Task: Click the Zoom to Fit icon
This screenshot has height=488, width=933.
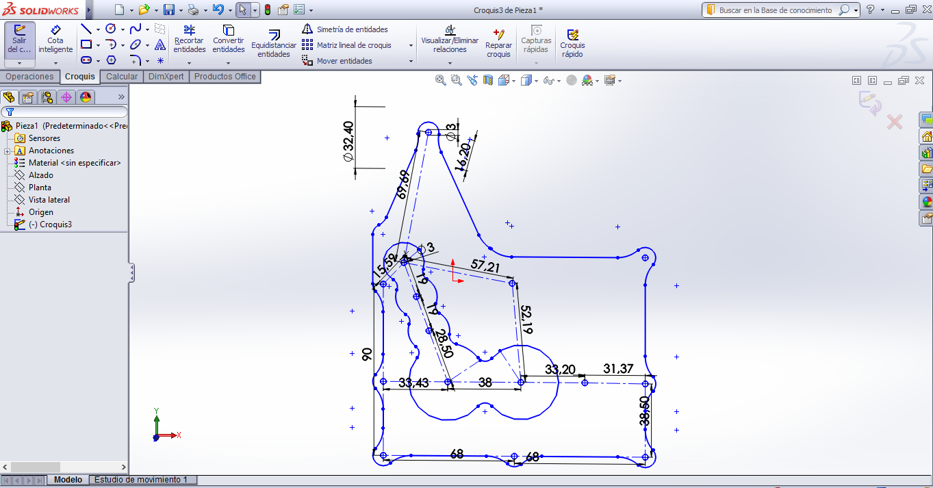Action: point(441,80)
